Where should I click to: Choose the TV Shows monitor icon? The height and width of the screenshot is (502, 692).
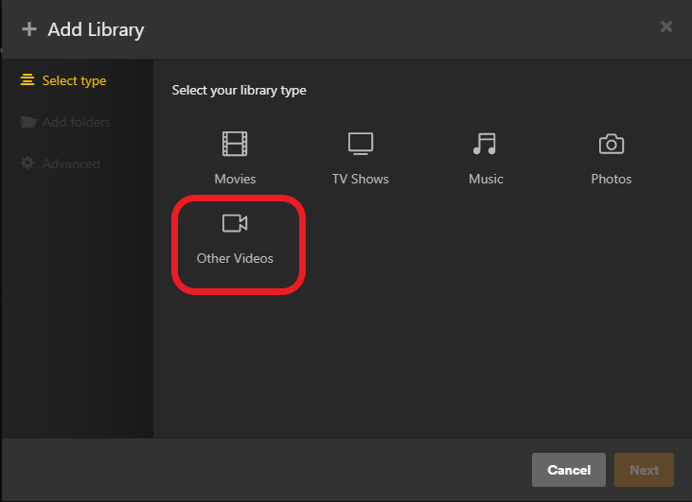point(361,144)
